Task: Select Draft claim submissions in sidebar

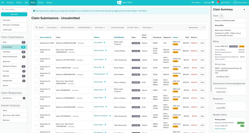Action: (14, 42)
